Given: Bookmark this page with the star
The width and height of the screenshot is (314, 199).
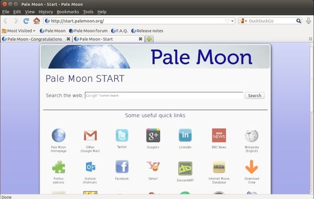Looking at the screenshot, I should (227, 21).
